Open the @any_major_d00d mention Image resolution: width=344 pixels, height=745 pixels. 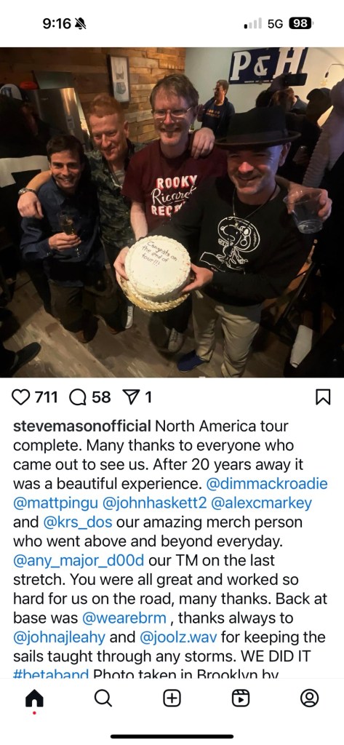79,561
